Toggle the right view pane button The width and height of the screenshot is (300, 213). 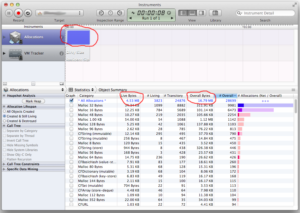pyautogui.click(x=201, y=13)
